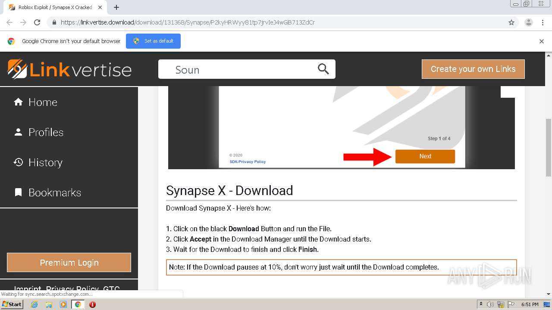Screen dimensions: 552x310
Task: Open the Chrome three-dot menu
Action: 543,22
